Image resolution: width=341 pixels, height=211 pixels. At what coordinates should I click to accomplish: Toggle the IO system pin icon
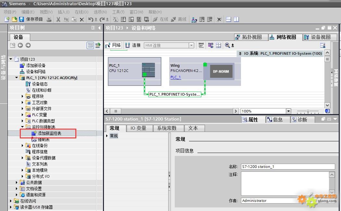click(x=240, y=53)
